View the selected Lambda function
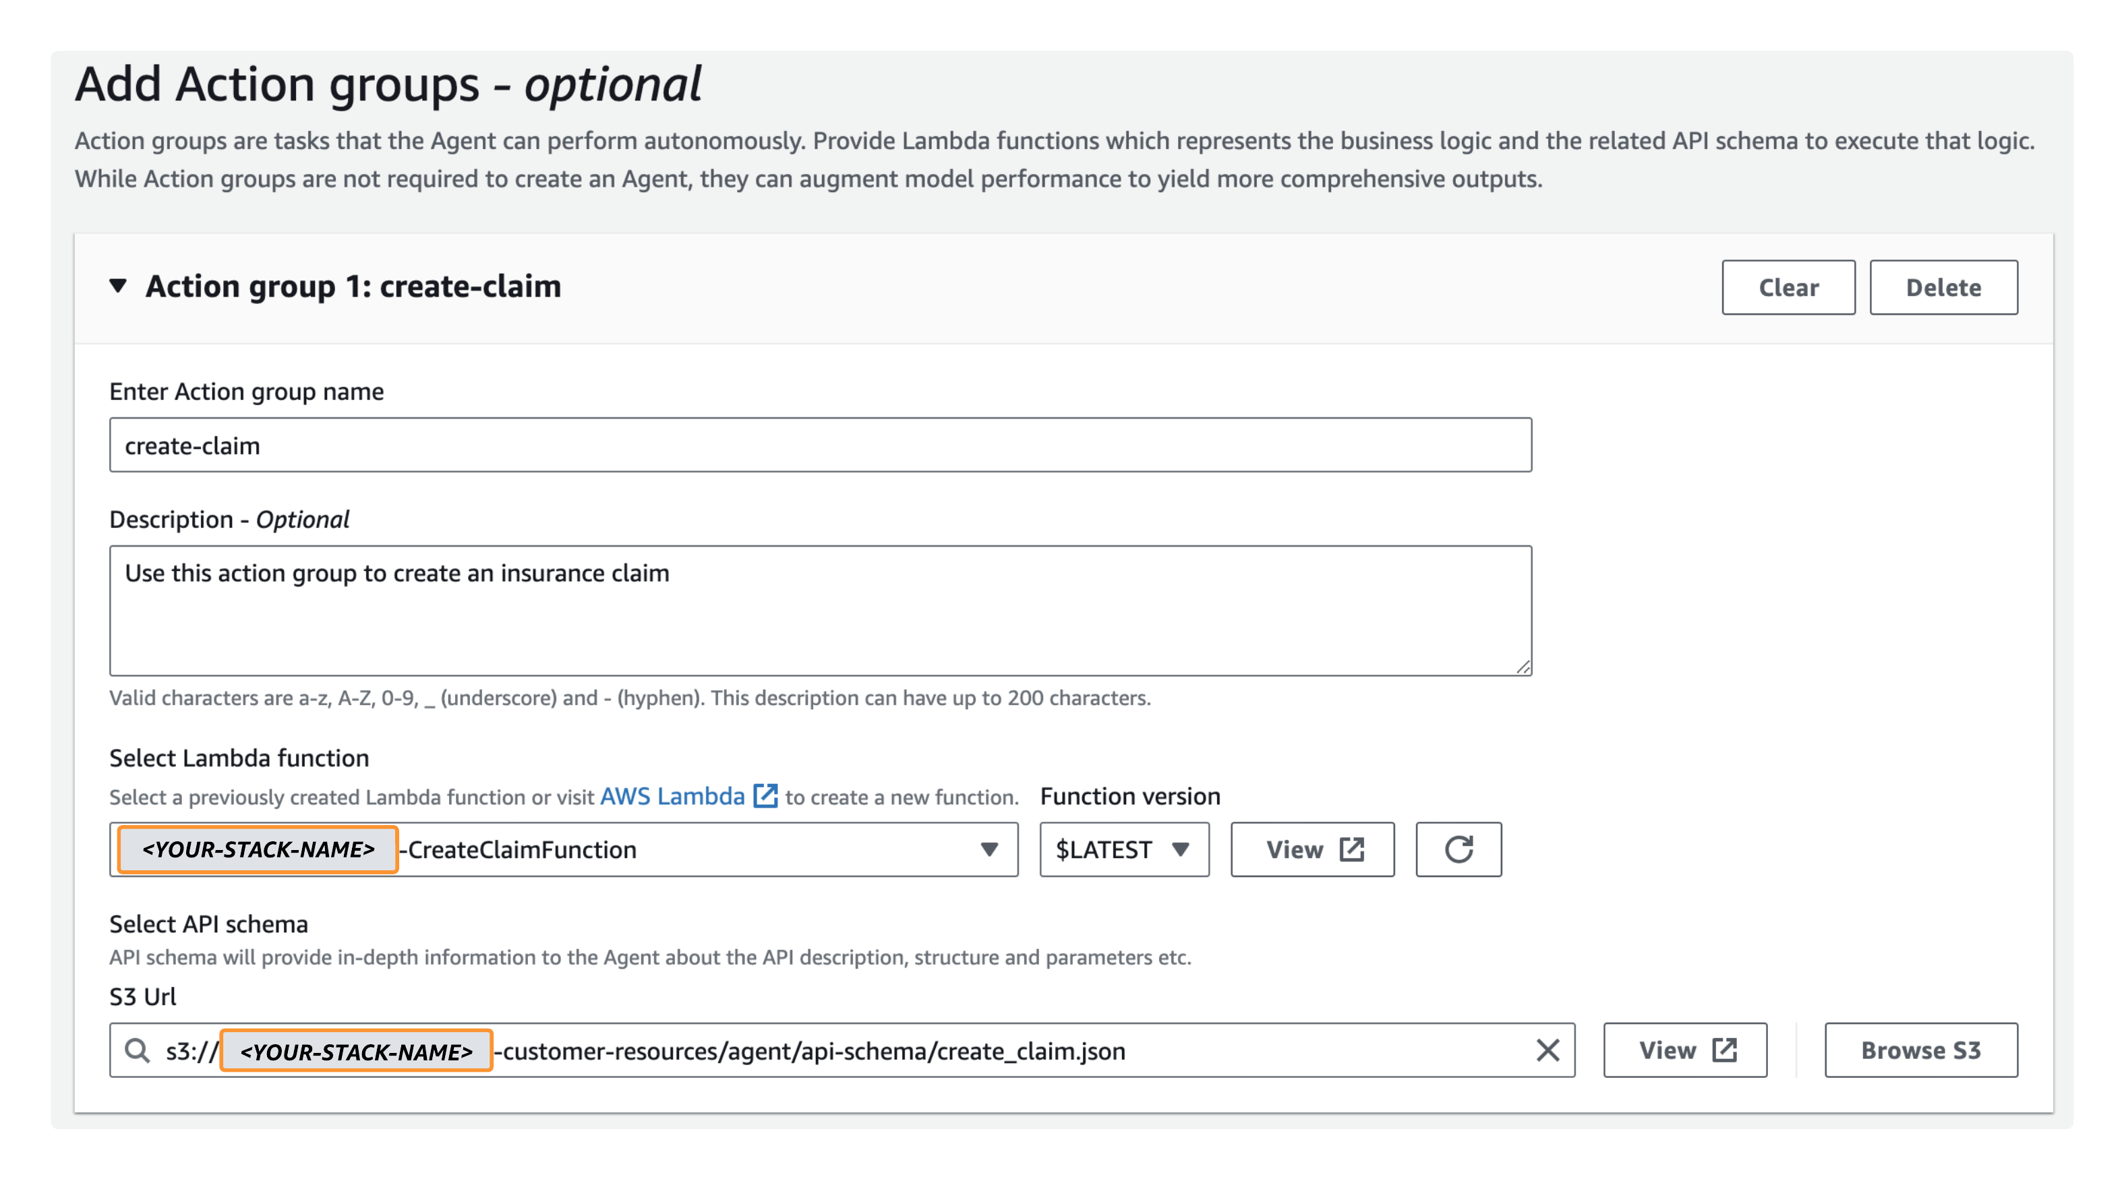Image resolution: width=2124 pixels, height=1179 pixels. click(1312, 849)
